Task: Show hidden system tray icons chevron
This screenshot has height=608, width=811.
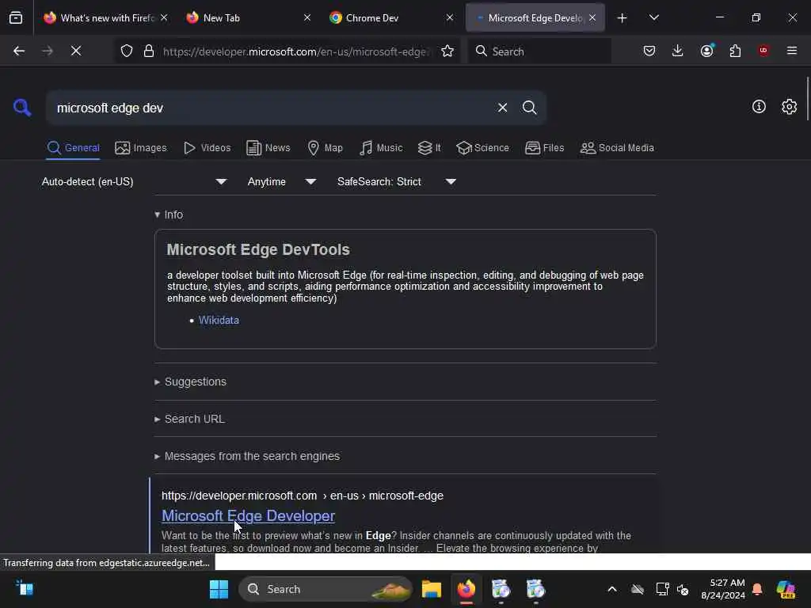Action: click(x=612, y=589)
